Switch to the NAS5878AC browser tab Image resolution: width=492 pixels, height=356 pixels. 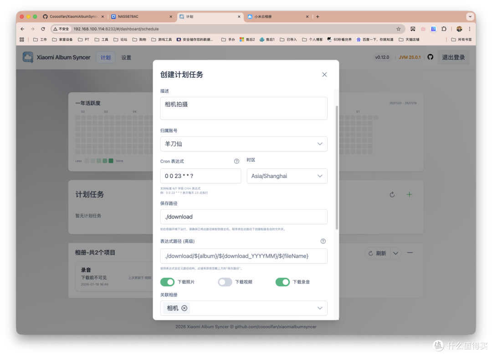point(142,17)
